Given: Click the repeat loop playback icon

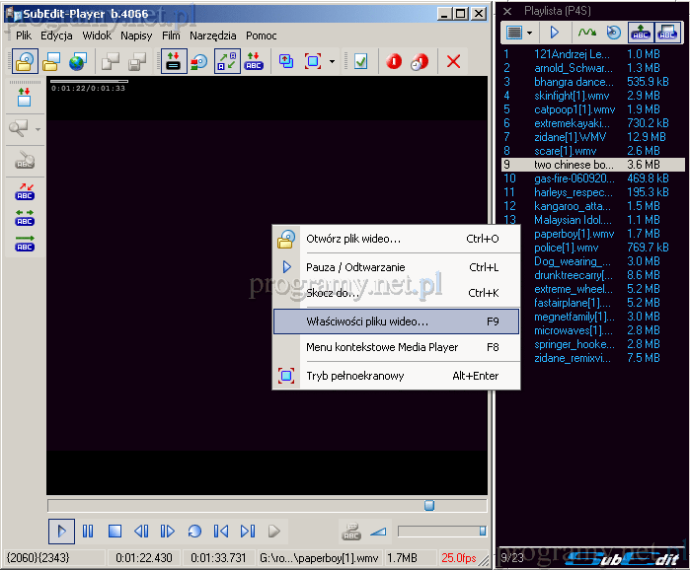Looking at the screenshot, I should 194,532.
